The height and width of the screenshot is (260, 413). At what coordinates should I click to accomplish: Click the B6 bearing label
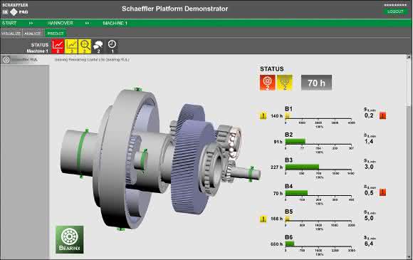coord(288,237)
